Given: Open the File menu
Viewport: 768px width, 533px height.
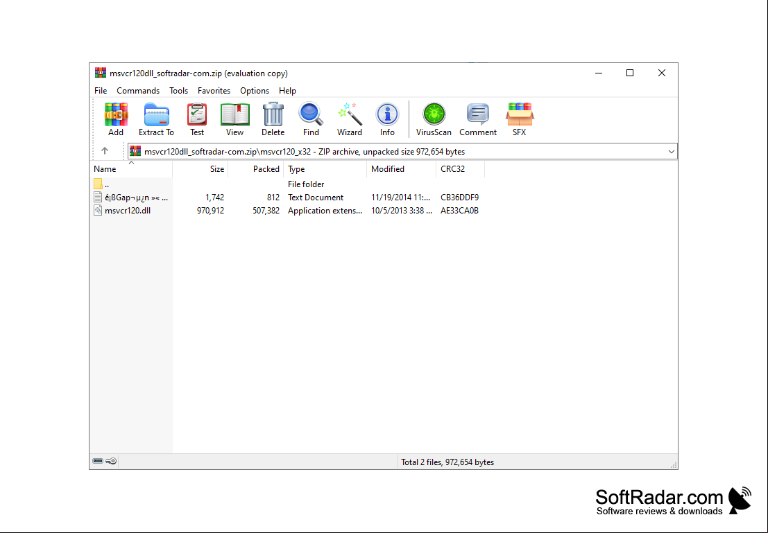Looking at the screenshot, I should 101,91.
